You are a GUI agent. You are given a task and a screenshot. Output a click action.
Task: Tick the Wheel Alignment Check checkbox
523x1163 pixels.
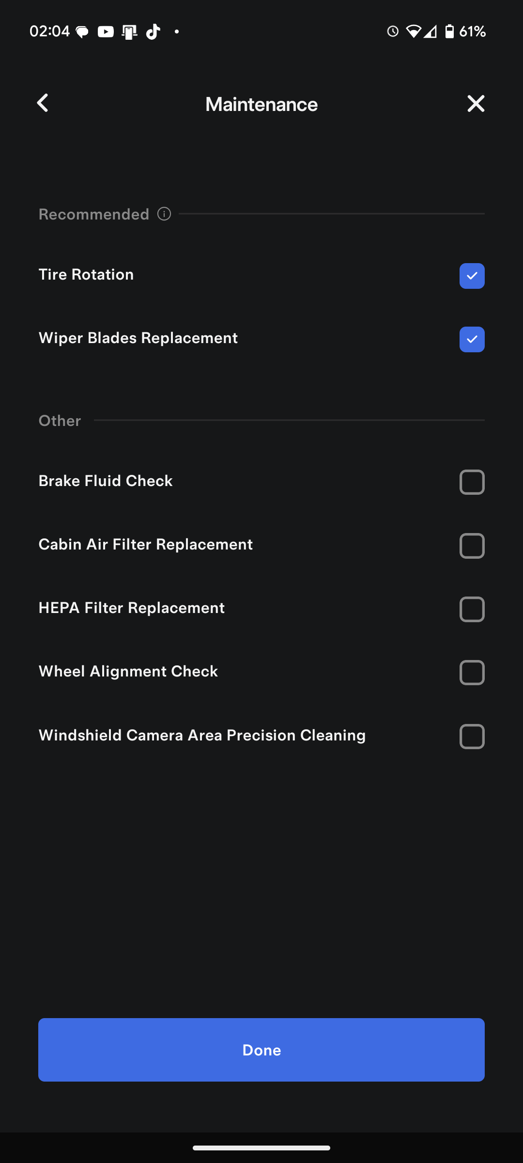(x=472, y=673)
